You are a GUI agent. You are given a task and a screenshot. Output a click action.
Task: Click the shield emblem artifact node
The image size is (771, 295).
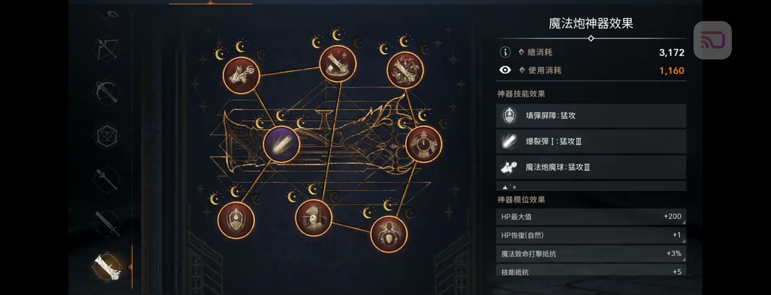pos(236,221)
